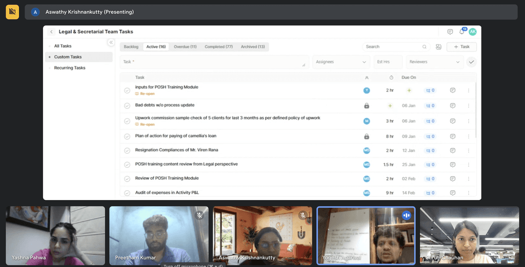Click Yashna Pahwa video tile
The width and height of the screenshot is (525, 267).
(x=55, y=235)
